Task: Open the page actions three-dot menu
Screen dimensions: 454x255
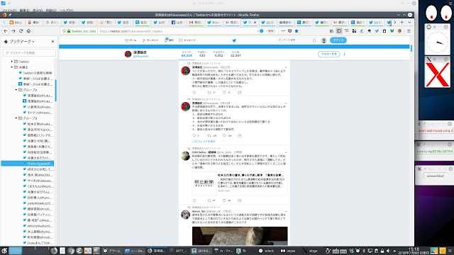Action: click(x=283, y=31)
